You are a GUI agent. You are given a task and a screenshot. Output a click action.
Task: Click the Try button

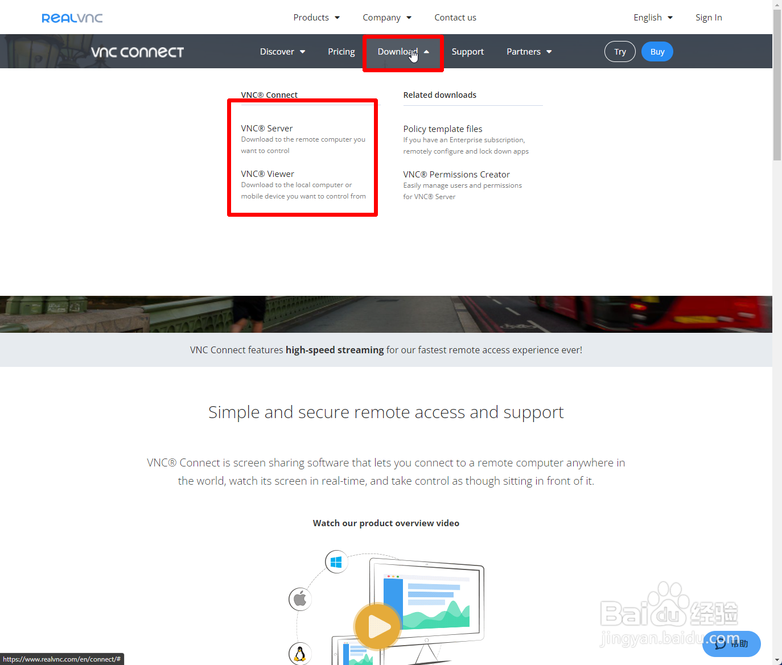(x=620, y=52)
